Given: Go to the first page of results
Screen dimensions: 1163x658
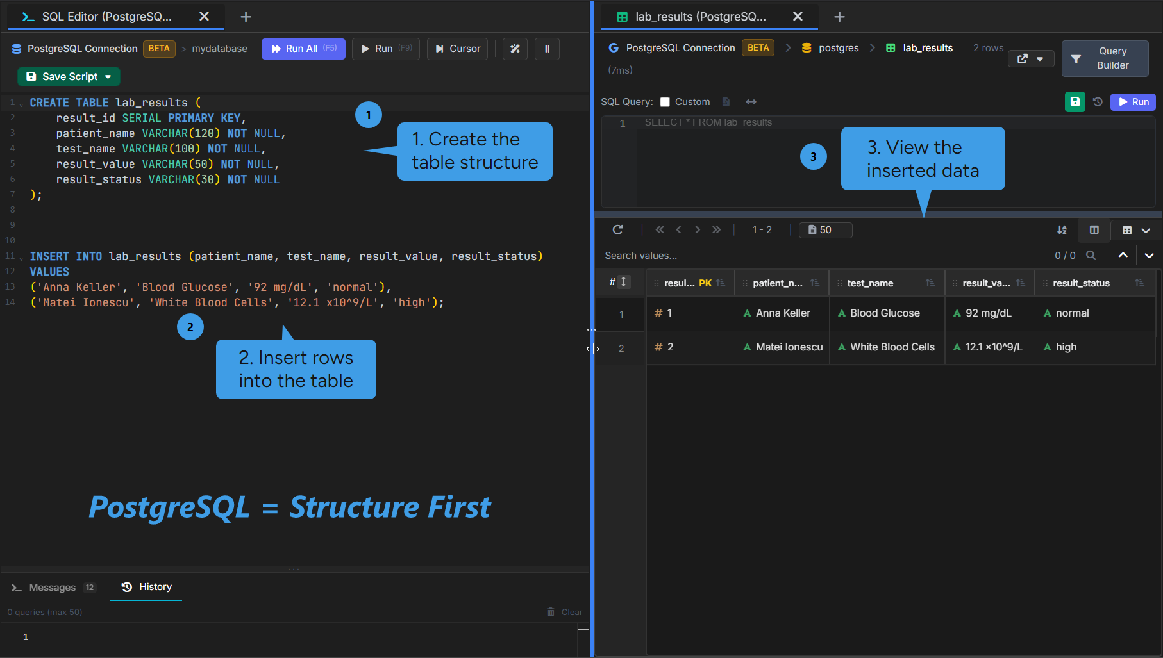Looking at the screenshot, I should click(660, 230).
